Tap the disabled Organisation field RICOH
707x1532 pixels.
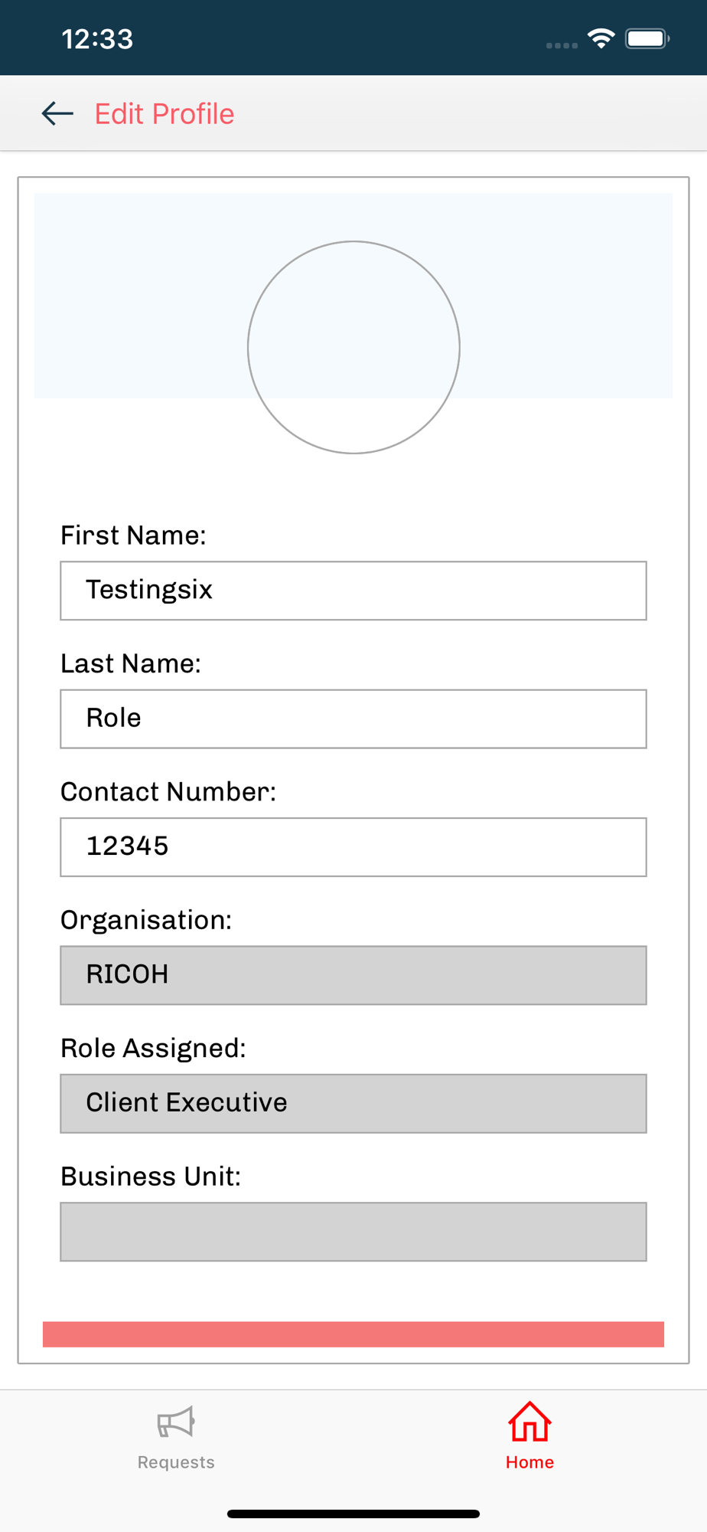pyautogui.click(x=353, y=975)
